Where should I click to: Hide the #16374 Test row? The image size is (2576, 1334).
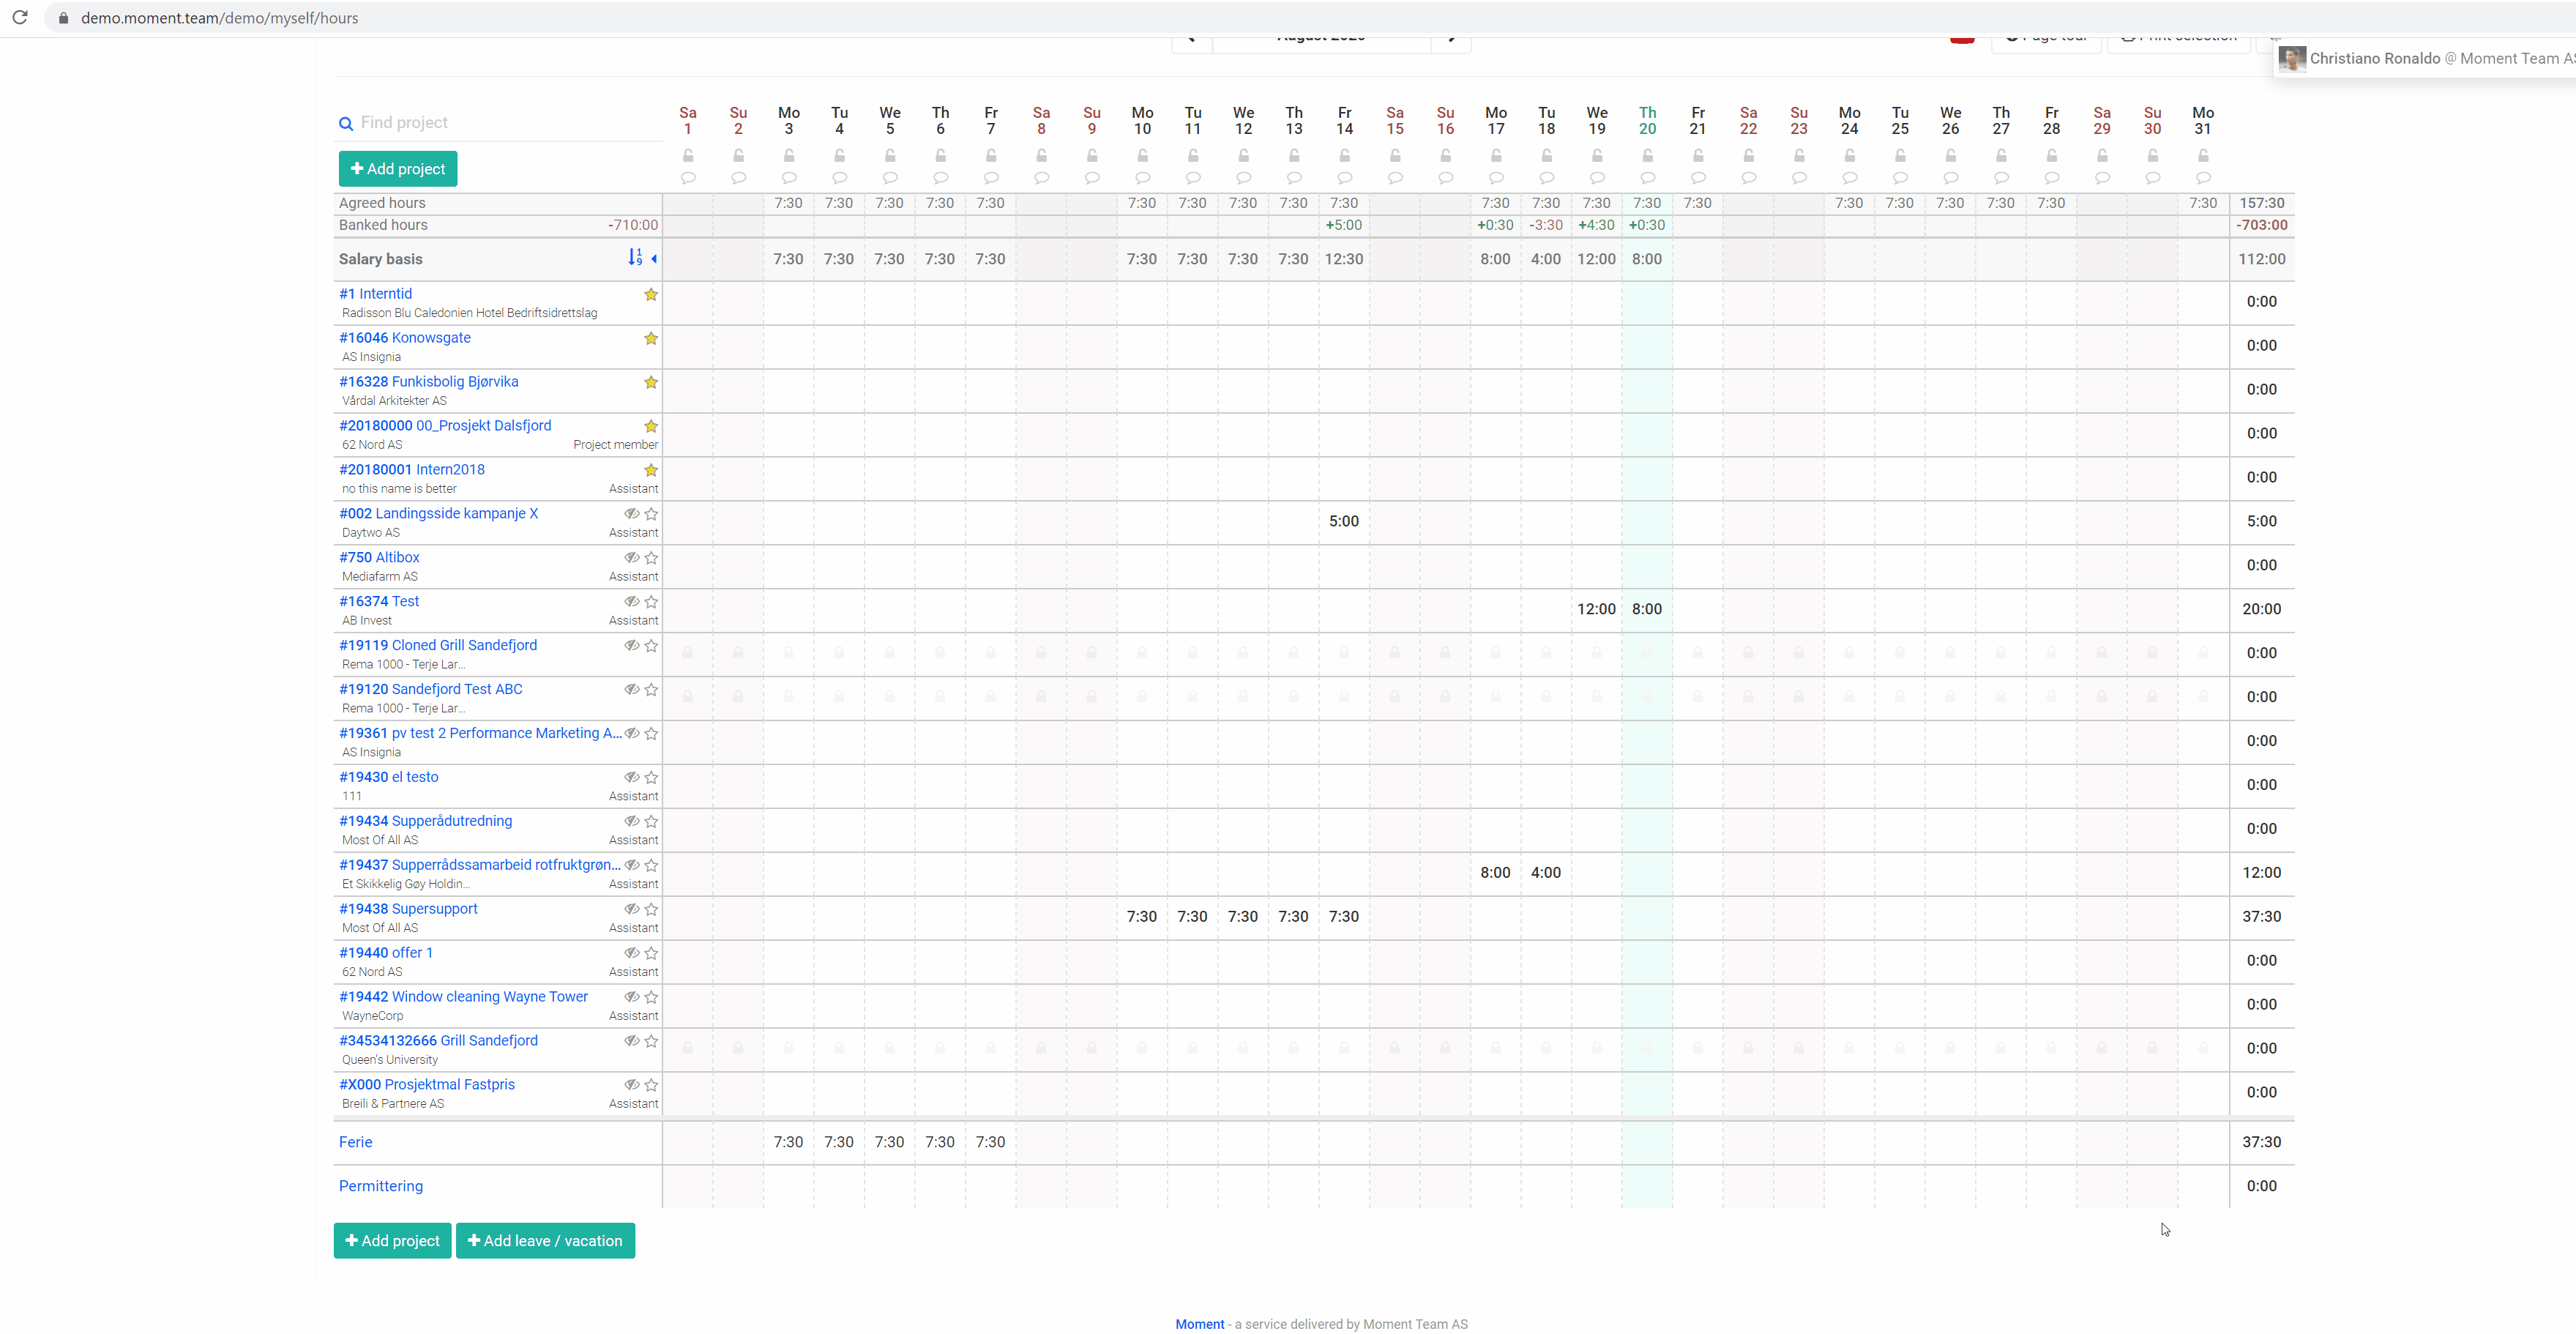tap(632, 602)
